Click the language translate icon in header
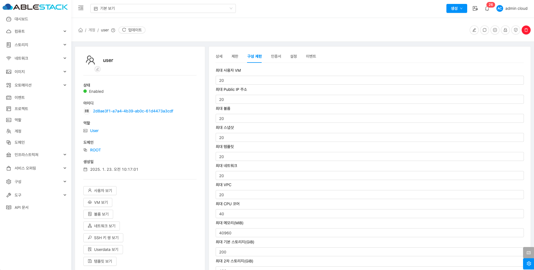534x270 pixels. point(475,8)
